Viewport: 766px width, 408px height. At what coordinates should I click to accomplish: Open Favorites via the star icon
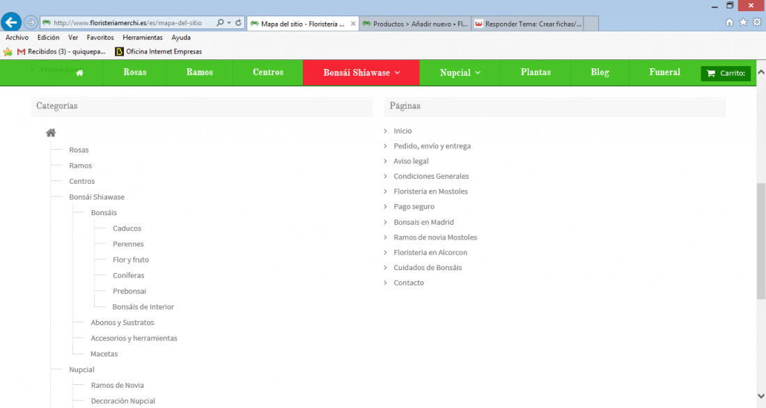pyautogui.click(x=743, y=22)
